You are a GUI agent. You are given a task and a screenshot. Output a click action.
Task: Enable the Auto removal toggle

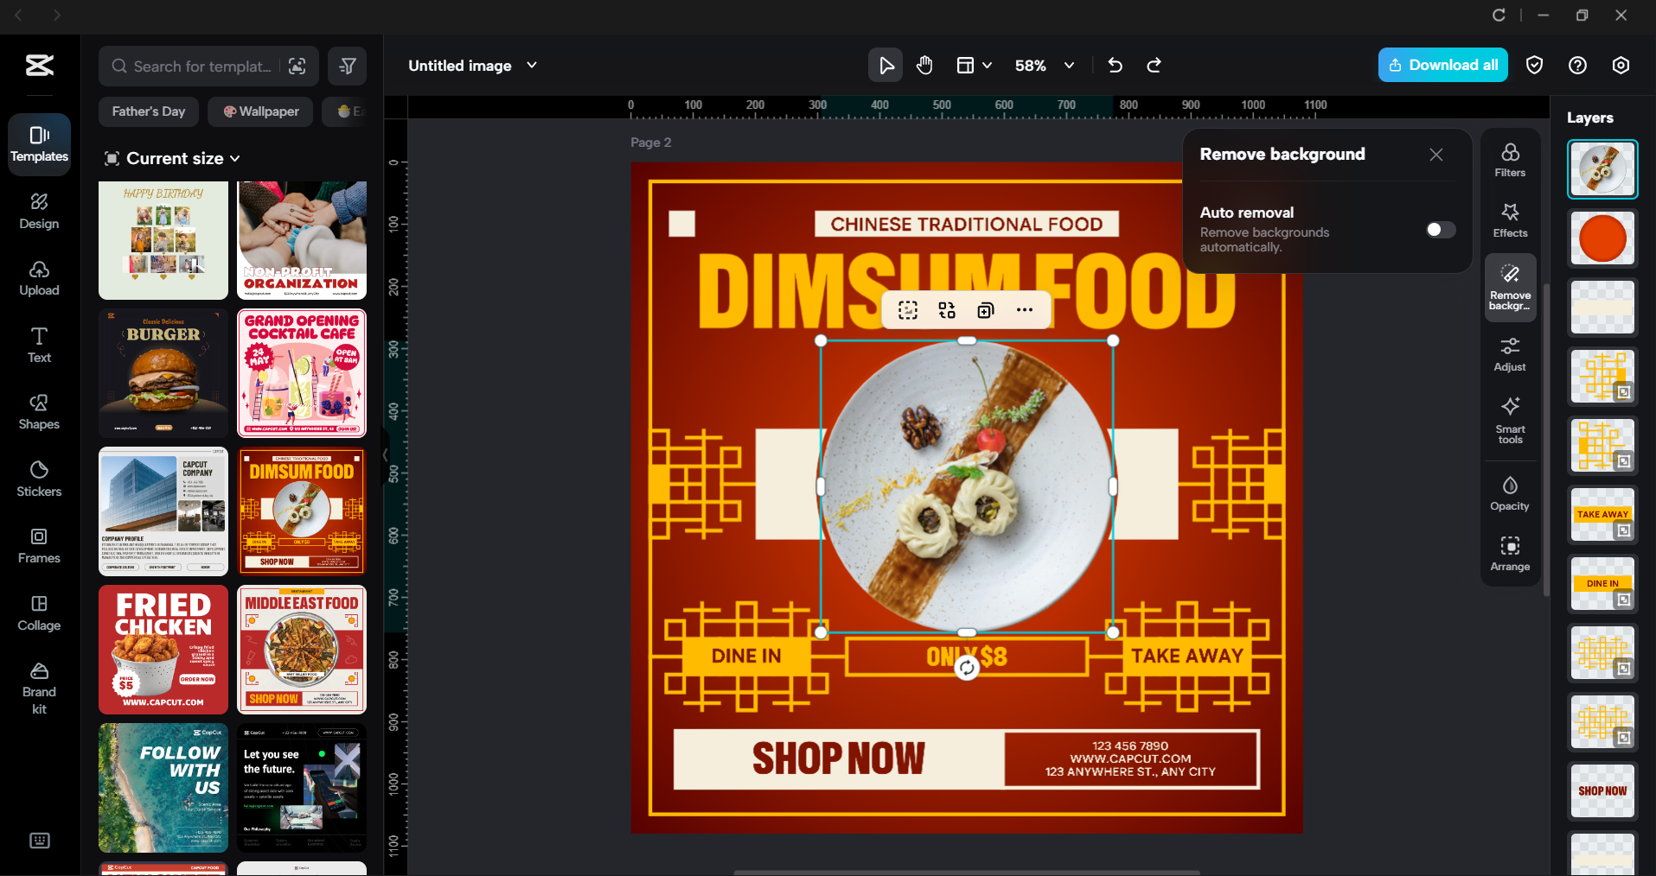[1438, 230]
